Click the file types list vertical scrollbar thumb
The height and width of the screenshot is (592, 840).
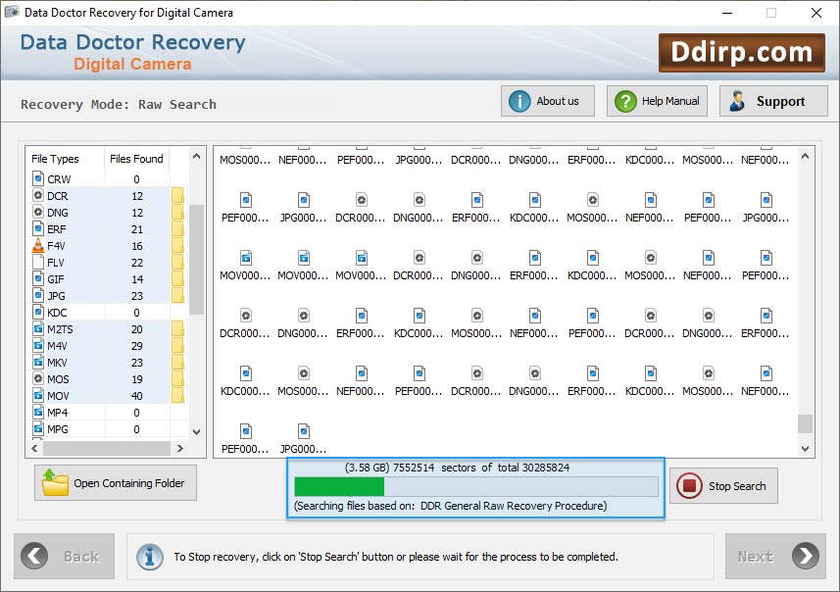[x=197, y=260]
